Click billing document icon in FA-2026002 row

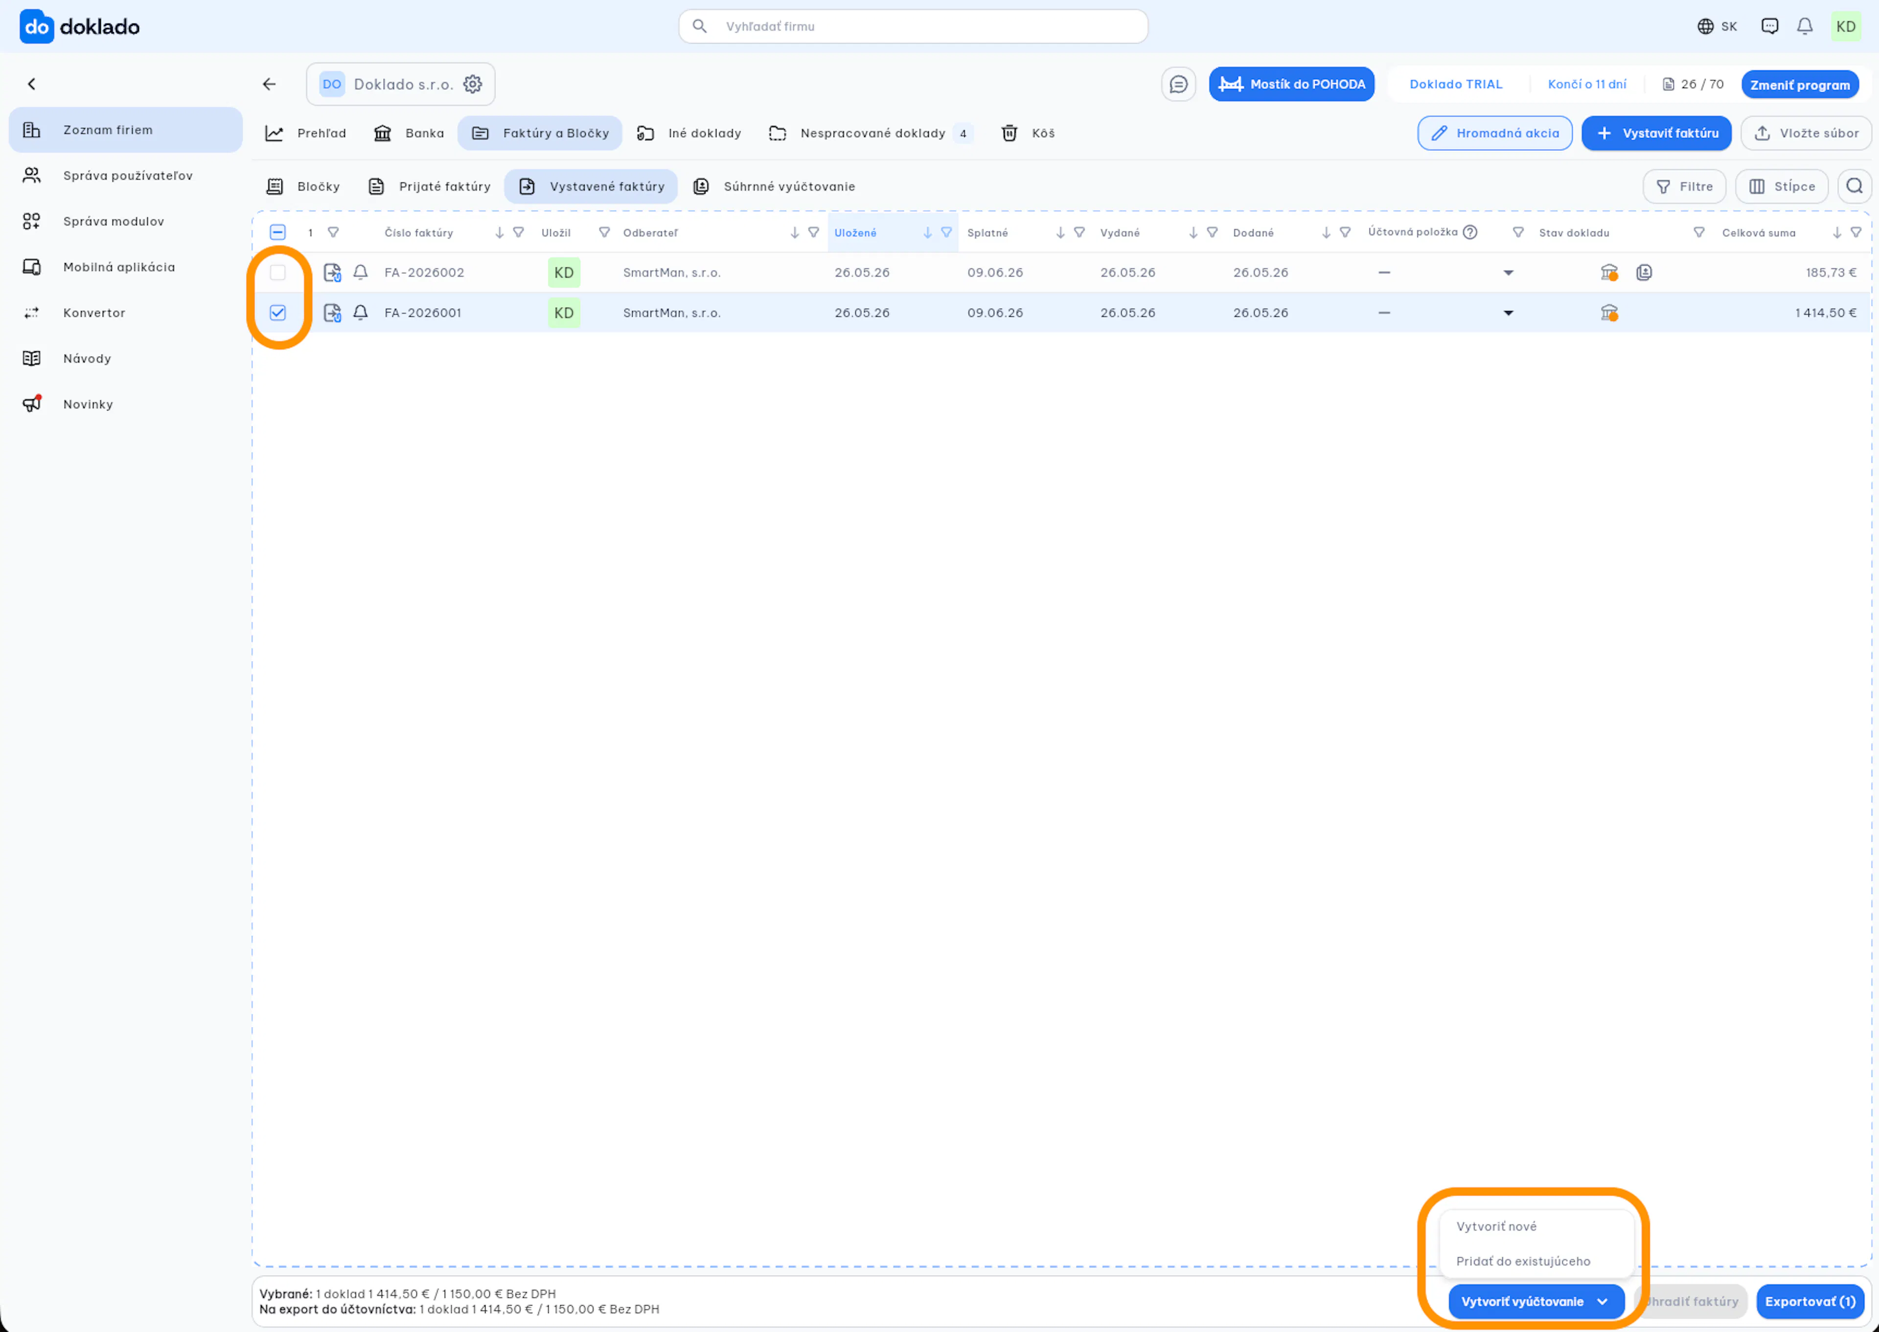(x=1644, y=272)
